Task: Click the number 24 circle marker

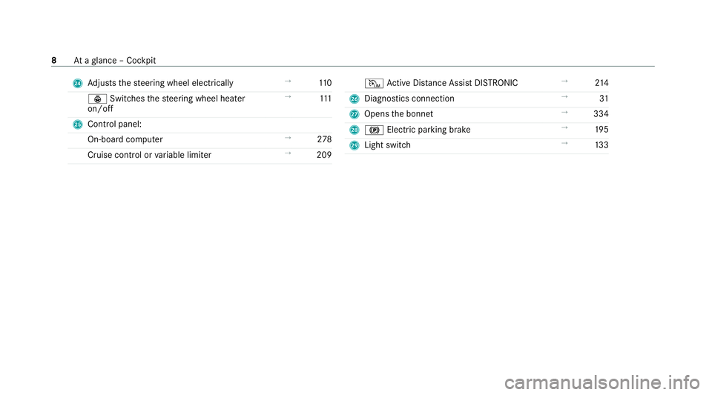Action: click(x=78, y=84)
